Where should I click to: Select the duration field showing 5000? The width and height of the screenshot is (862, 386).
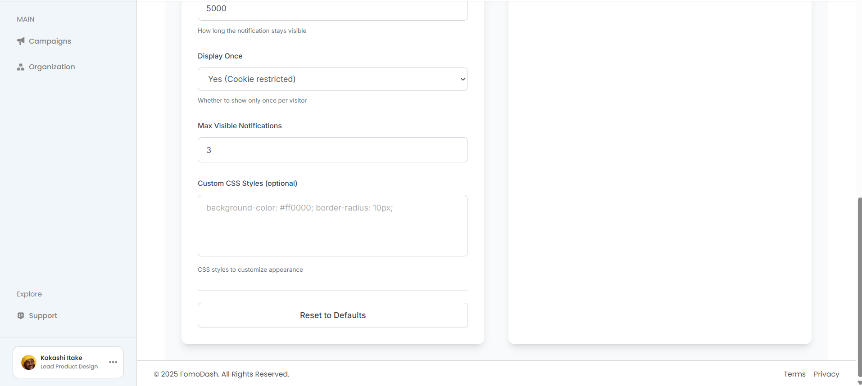332,9
